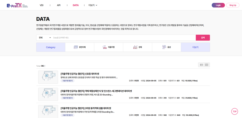The height and width of the screenshot is (118, 242).
Task: Click the Sing Up button
Action: [x=233, y=5]
